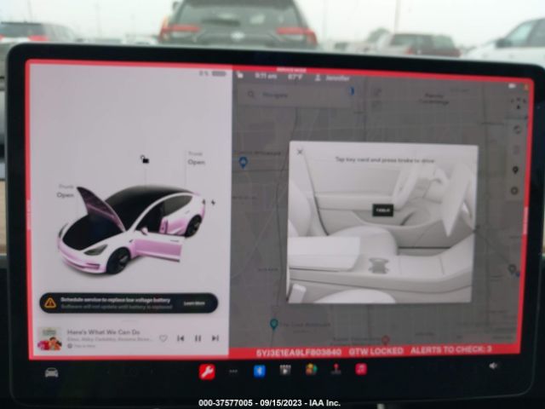Tap the warning triangle alert icon
The image size is (545, 409).
pos(50,303)
